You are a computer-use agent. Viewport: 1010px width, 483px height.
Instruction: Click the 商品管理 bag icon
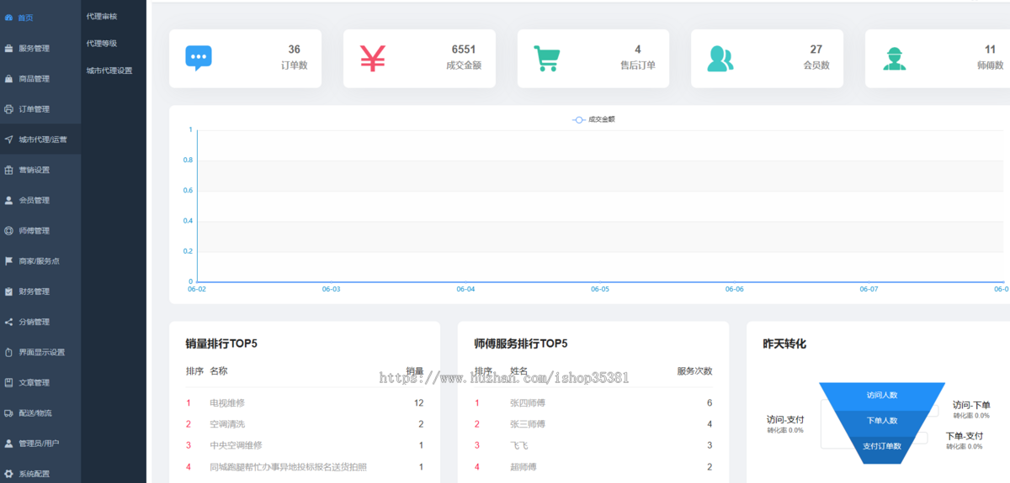[x=9, y=78]
